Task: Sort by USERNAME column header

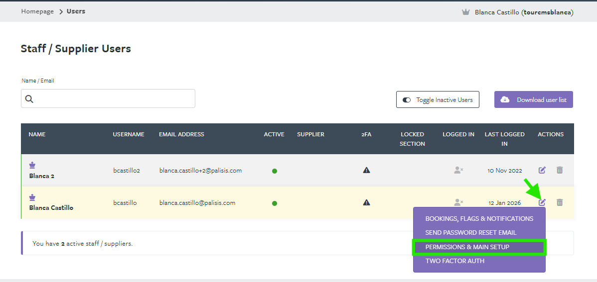Action: (x=129, y=134)
